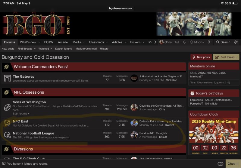Click the birthday cake icon

(x=192, y=93)
